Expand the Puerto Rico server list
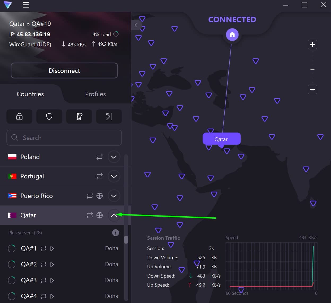 coord(114,196)
